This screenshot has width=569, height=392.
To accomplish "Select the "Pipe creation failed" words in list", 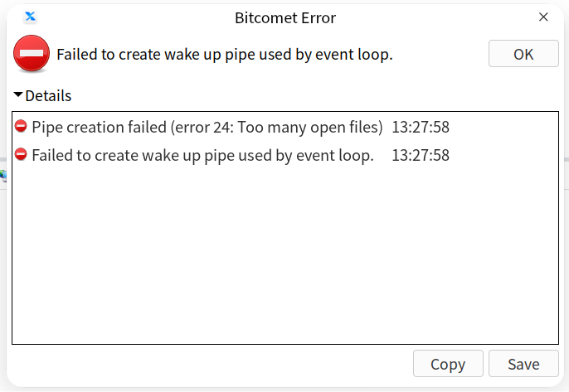I will click(x=99, y=128).
